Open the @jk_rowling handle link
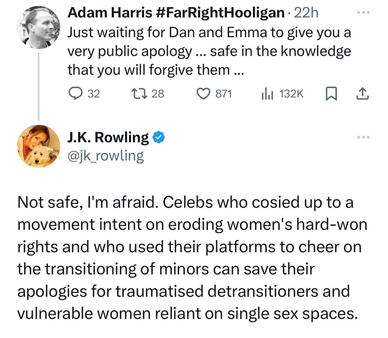The height and width of the screenshot is (338, 388). click(x=106, y=156)
